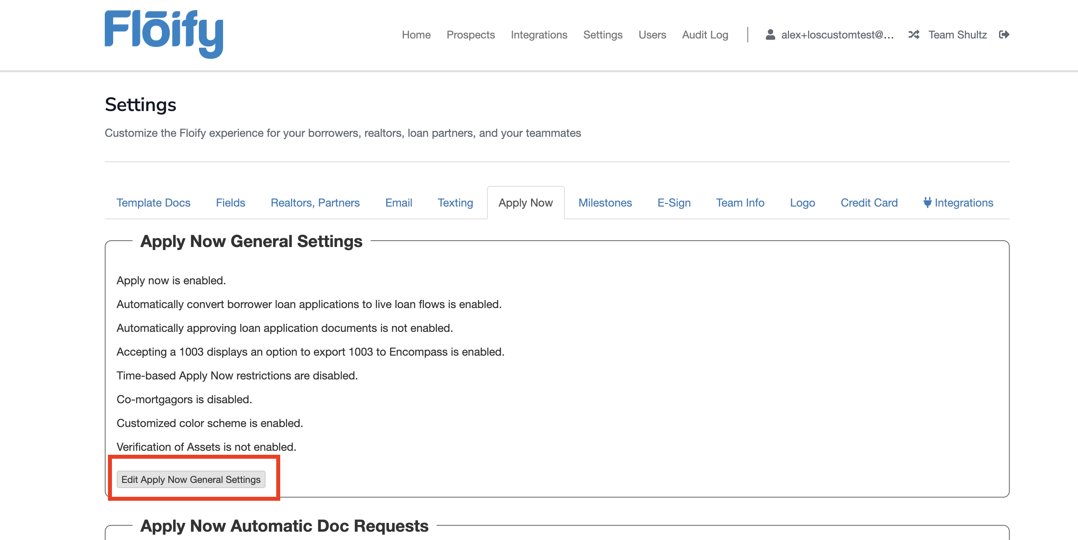Click 'Automatically approving loan application documents' line
The height and width of the screenshot is (540, 1078).
[x=285, y=328]
